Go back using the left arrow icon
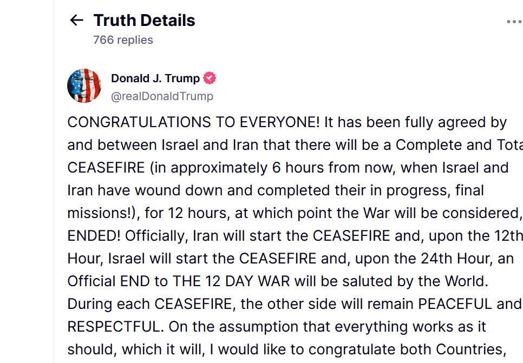This screenshot has width=523, height=363. point(77,21)
